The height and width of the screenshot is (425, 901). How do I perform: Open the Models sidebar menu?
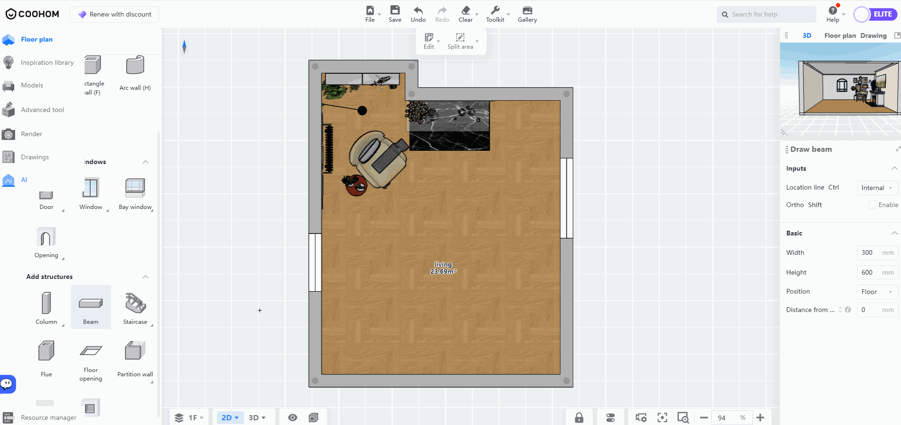(32, 85)
